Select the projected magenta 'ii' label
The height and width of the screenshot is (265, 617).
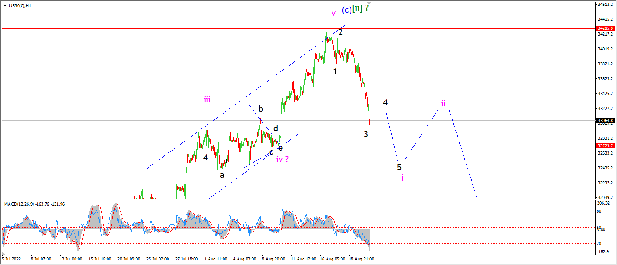444,103
